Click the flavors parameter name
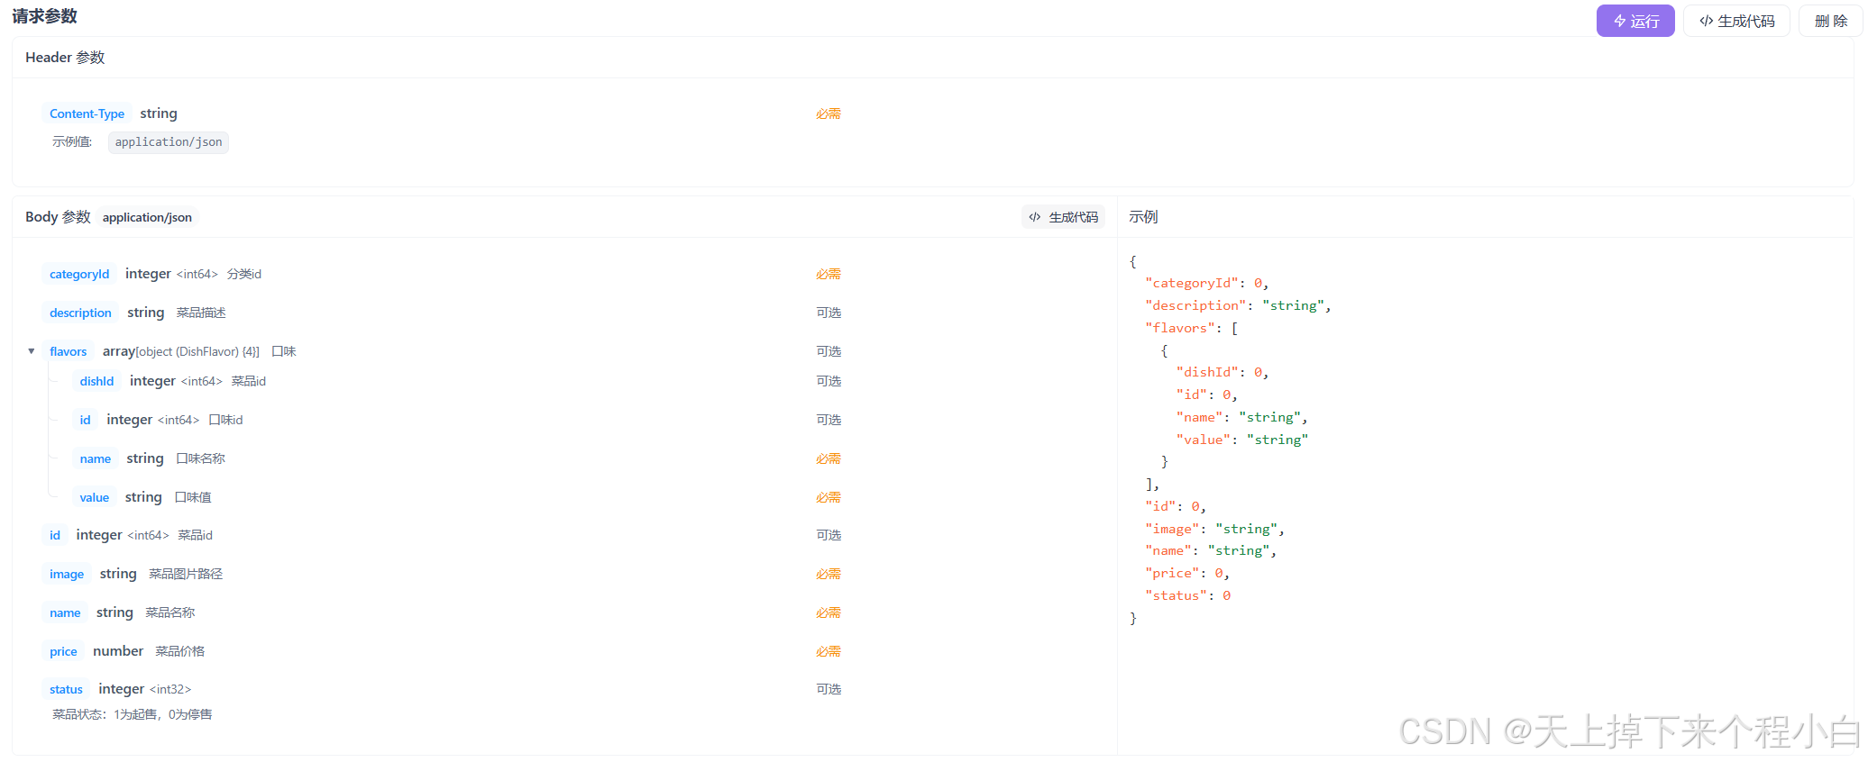This screenshot has height=762, width=1868. 69,351
